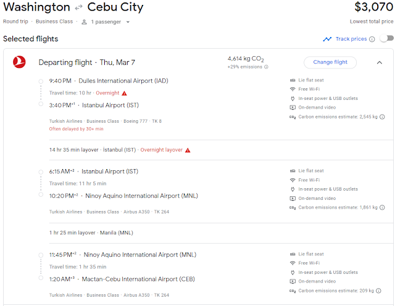Screen dimensions: 395x306
Task: Click the Change flight button
Action: click(330, 62)
